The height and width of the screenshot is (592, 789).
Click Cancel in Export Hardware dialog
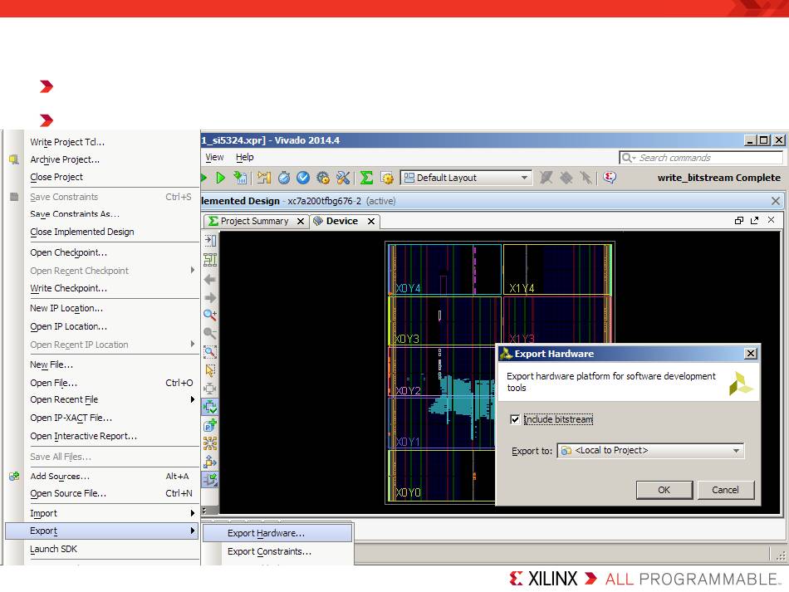coord(725,490)
